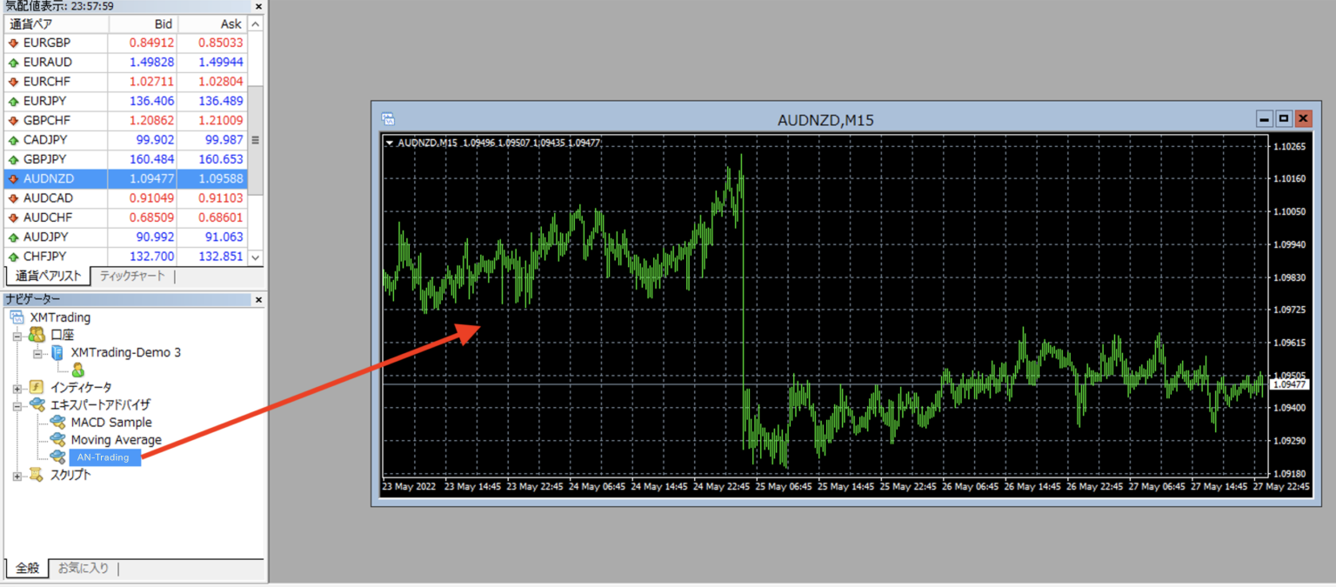The height and width of the screenshot is (587, 1336).
Task: Collapse the 口座 accounts tree node
Action: click(x=17, y=336)
